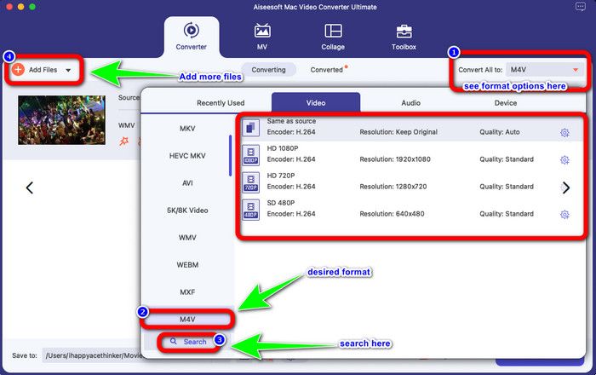
Task: Click the video file thumbnail
Action: [x=61, y=120]
